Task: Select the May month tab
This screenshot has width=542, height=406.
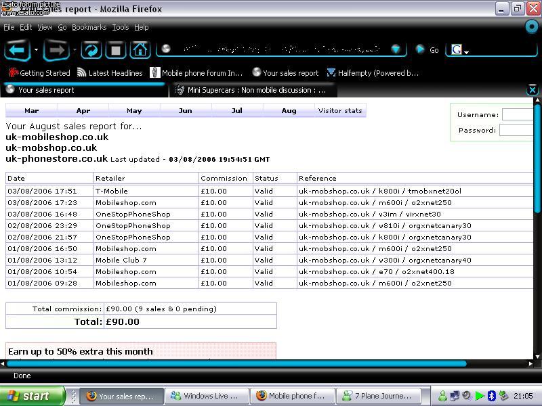Action: (x=134, y=110)
